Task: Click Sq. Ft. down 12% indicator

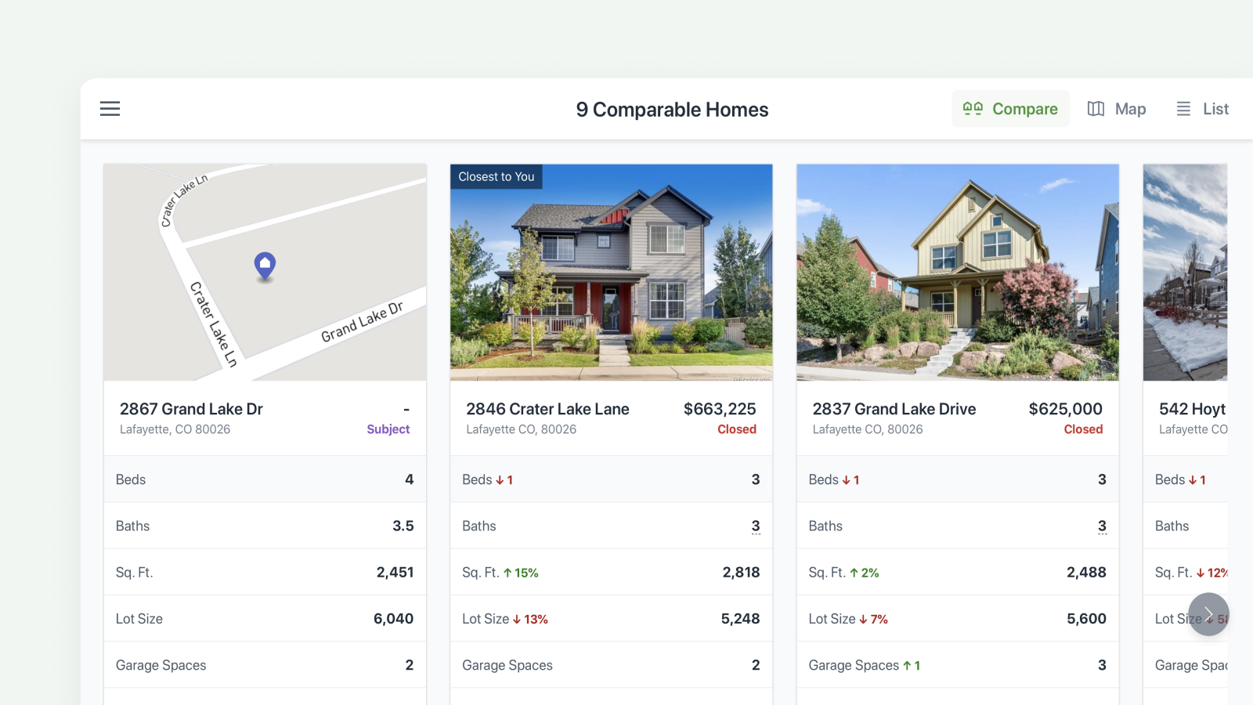Action: 1211,573
